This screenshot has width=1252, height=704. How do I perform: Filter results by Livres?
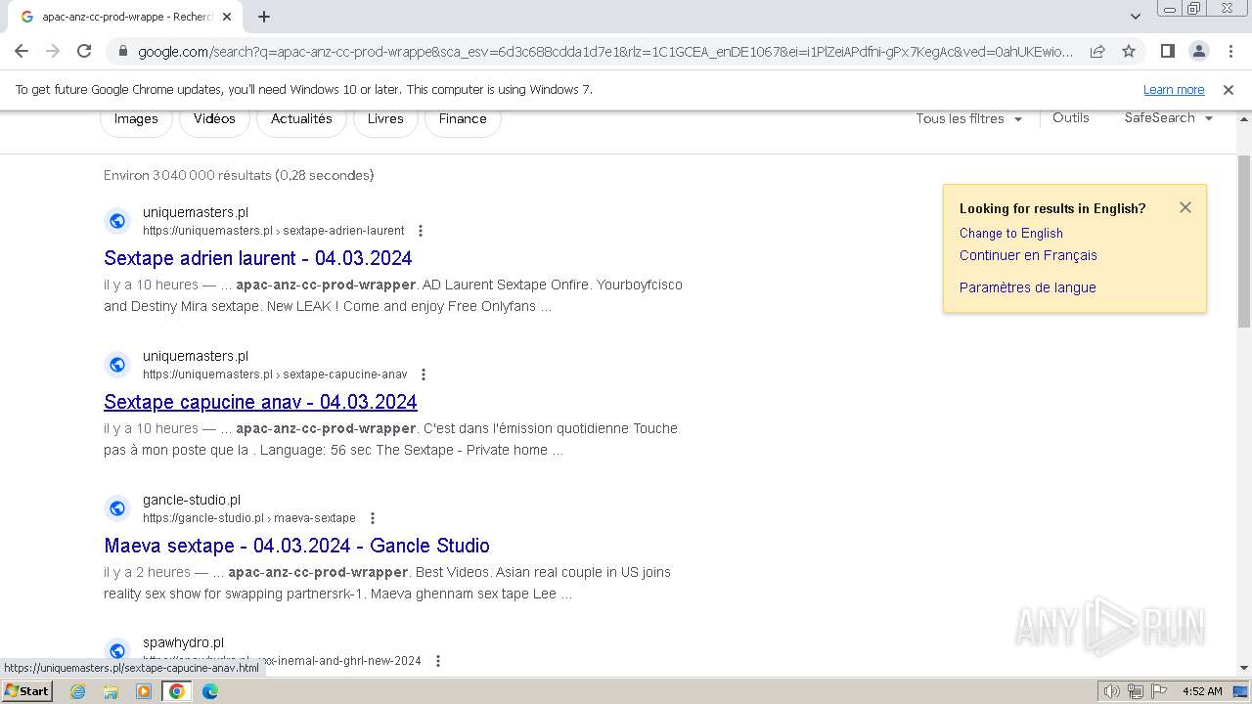(385, 119)
